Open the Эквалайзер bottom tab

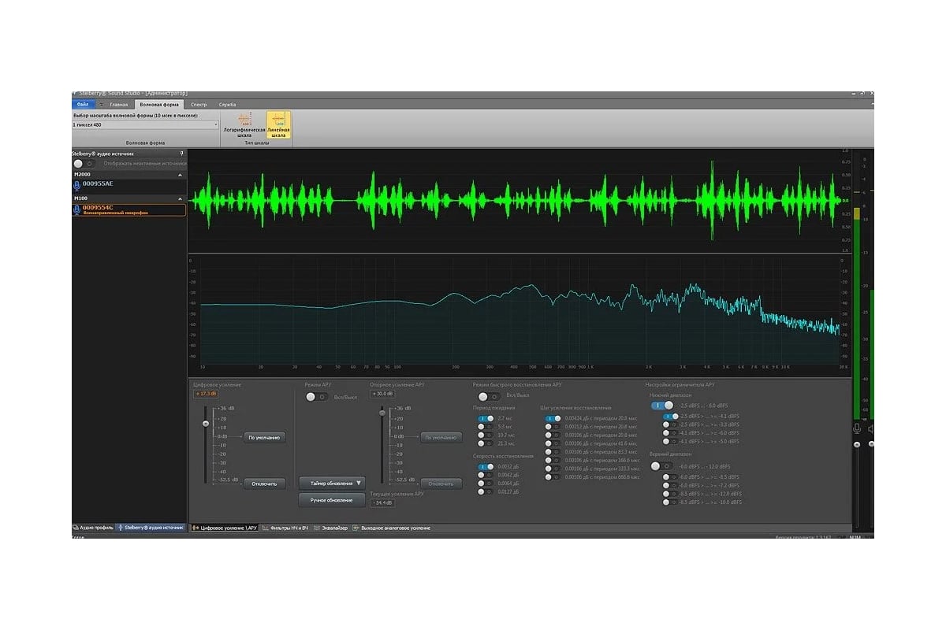pyautogui.click(x=332, y=528)
